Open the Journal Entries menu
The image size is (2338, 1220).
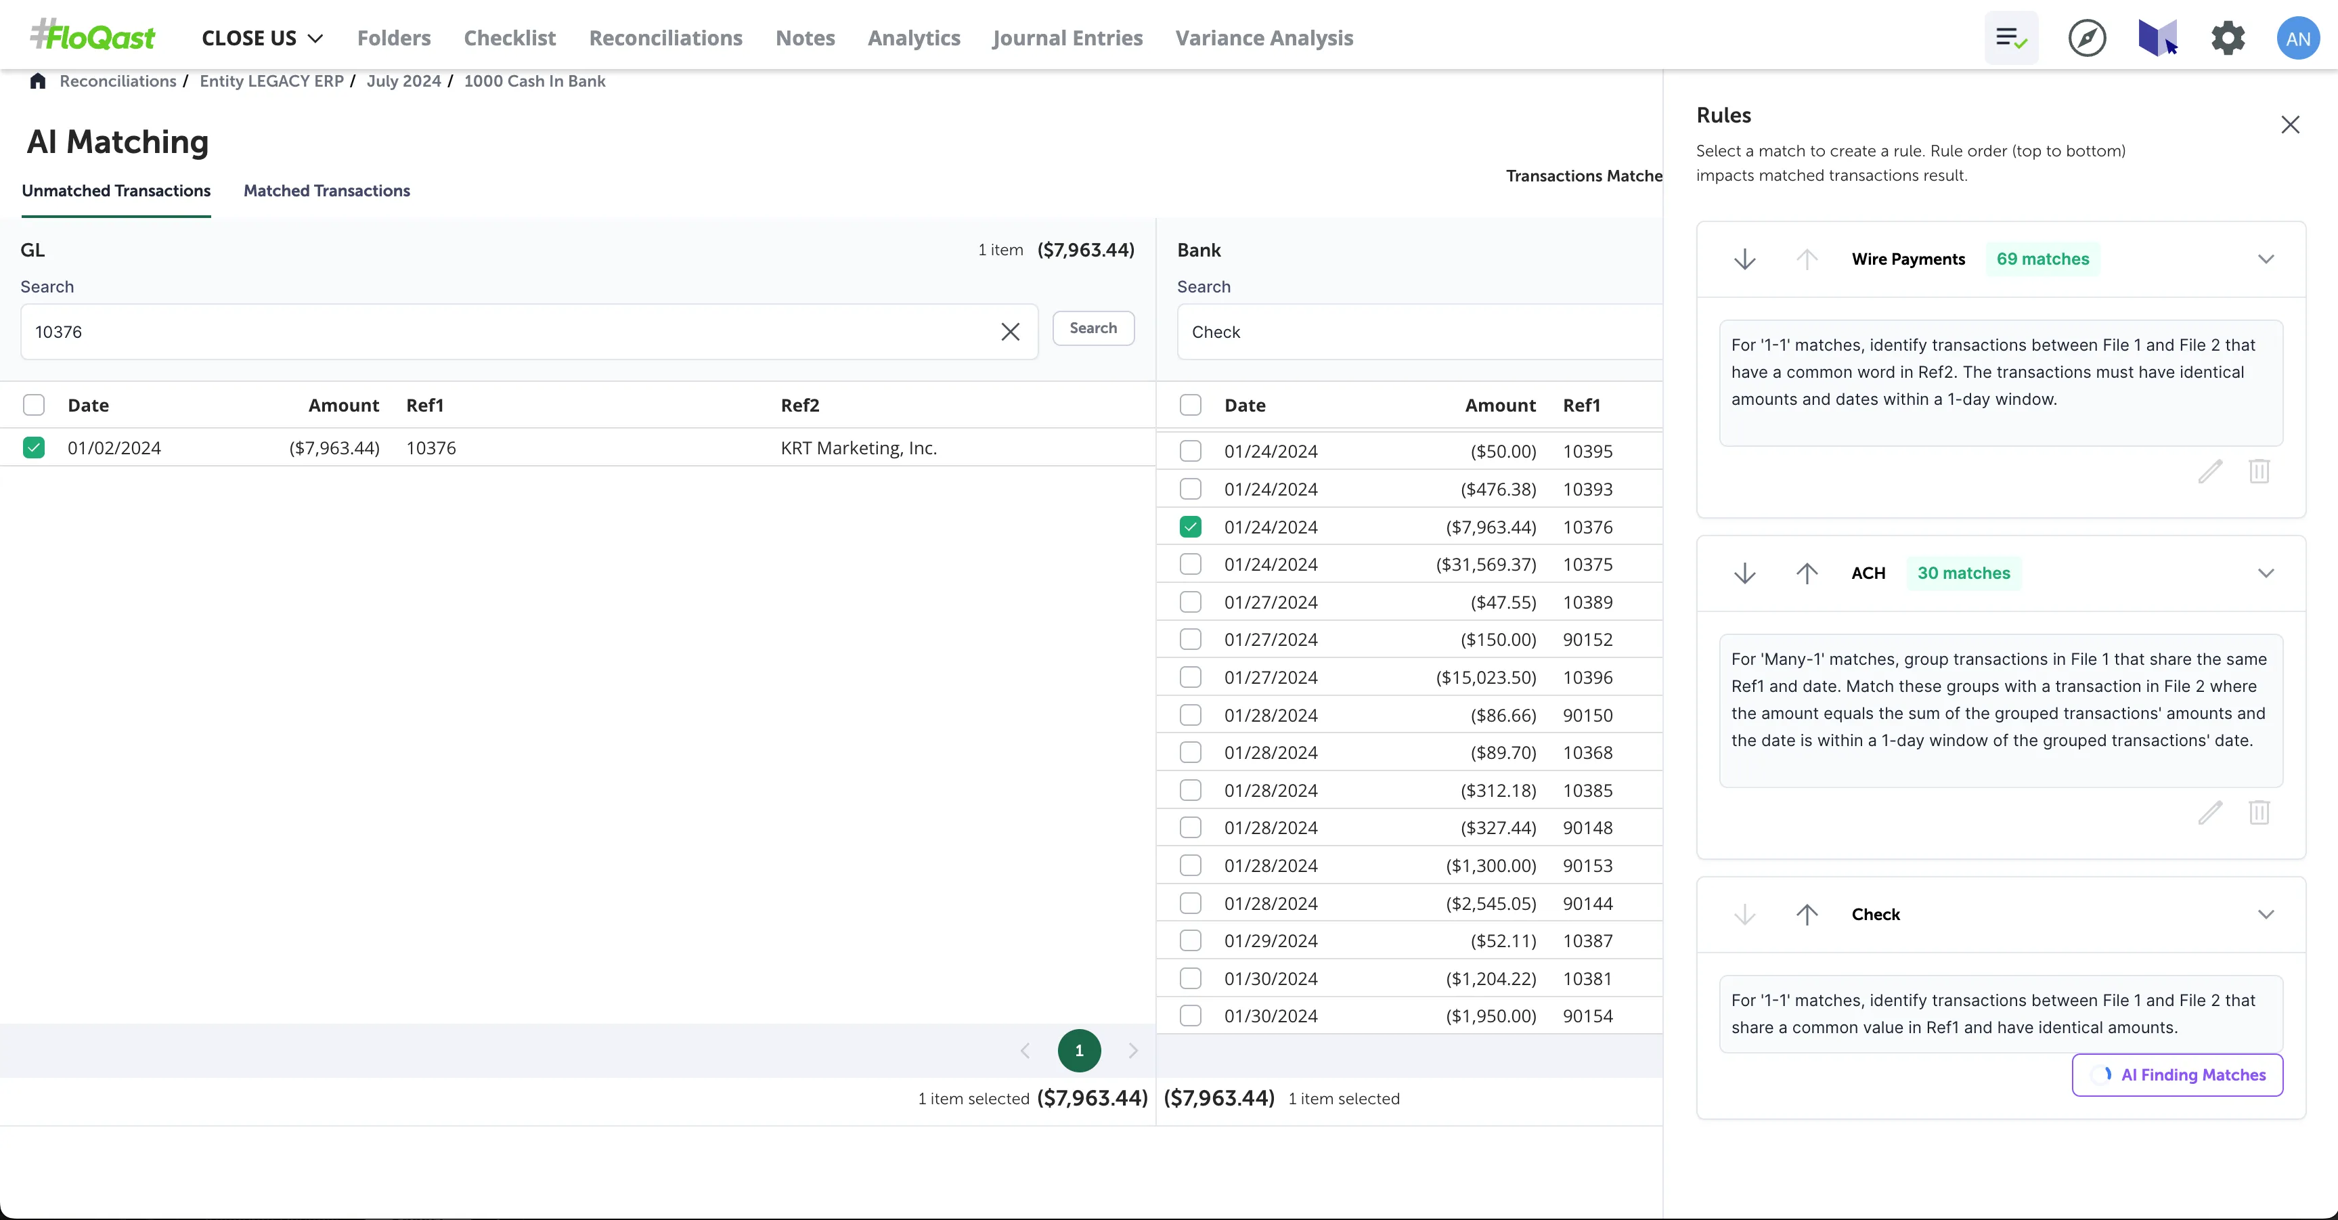click(x=1067, y=38)
